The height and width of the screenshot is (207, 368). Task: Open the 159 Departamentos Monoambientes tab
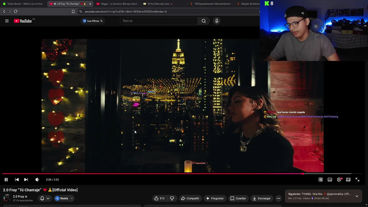[x=211, y=4]
